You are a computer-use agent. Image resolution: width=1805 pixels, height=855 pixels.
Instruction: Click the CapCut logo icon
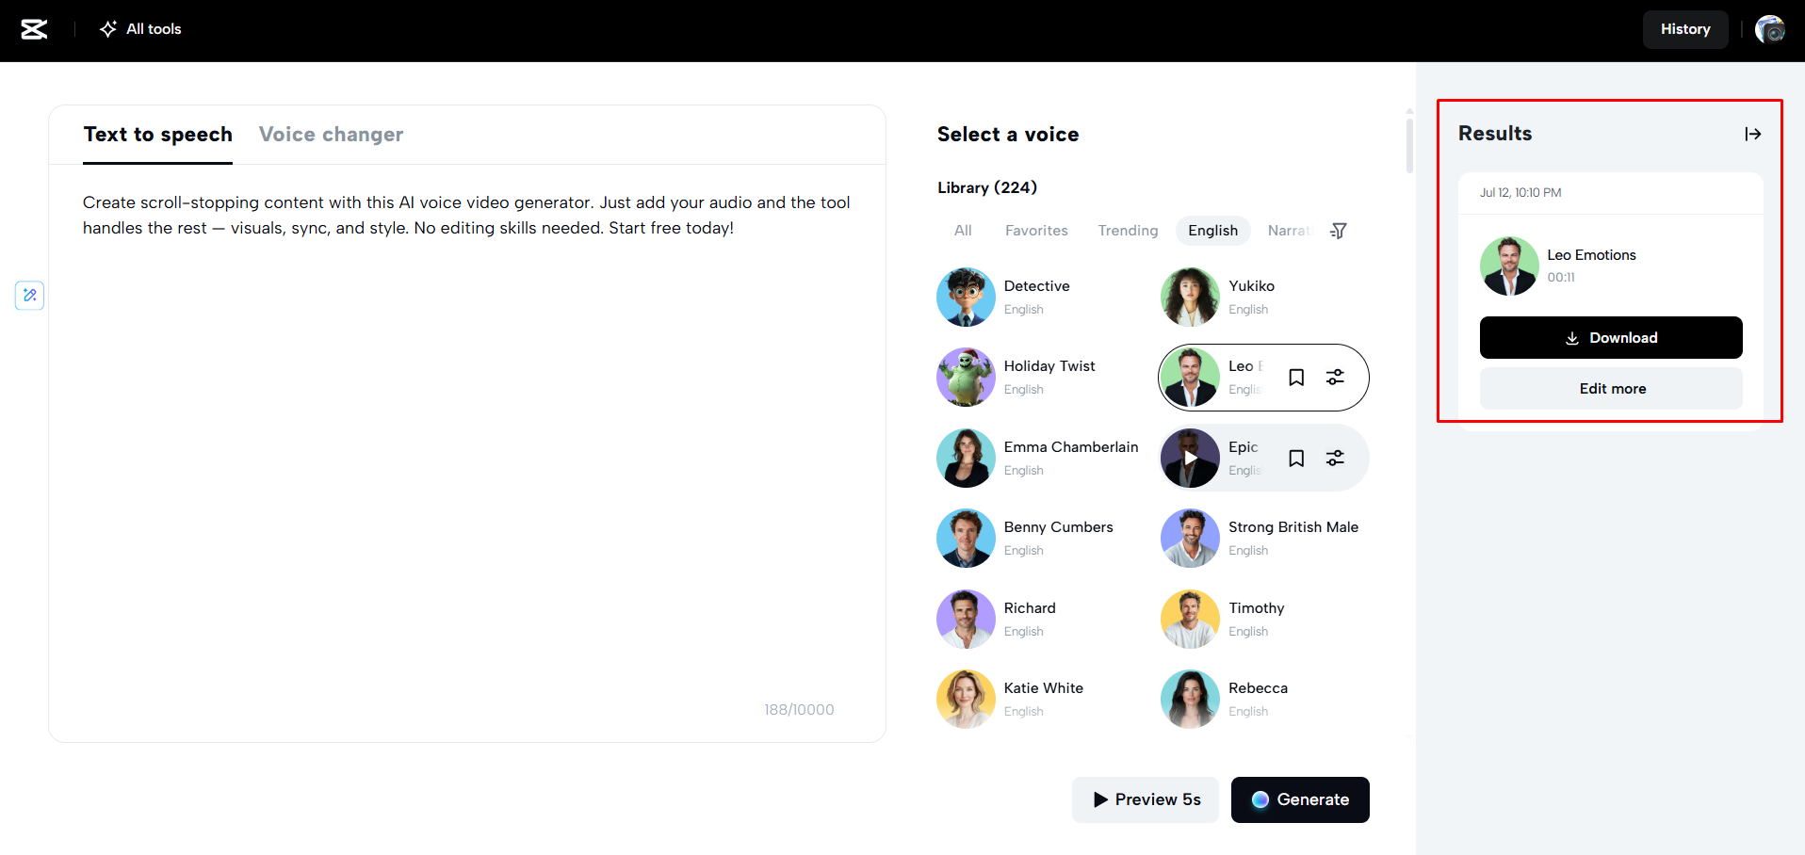[34, 29]
